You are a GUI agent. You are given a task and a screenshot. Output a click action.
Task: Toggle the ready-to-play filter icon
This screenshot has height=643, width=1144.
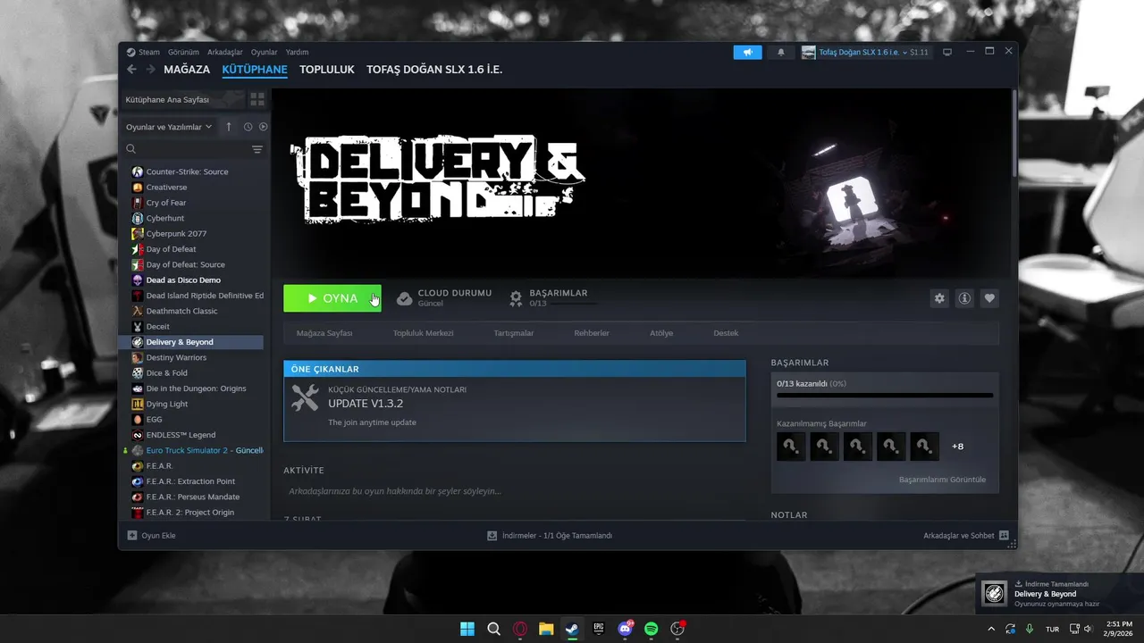pyautogui.click(x=263, y=127)
